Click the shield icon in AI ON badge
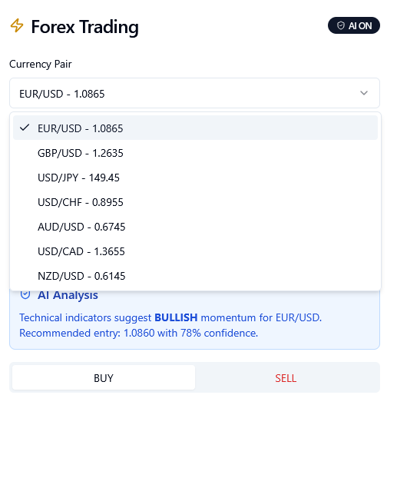 coord(341,25)
